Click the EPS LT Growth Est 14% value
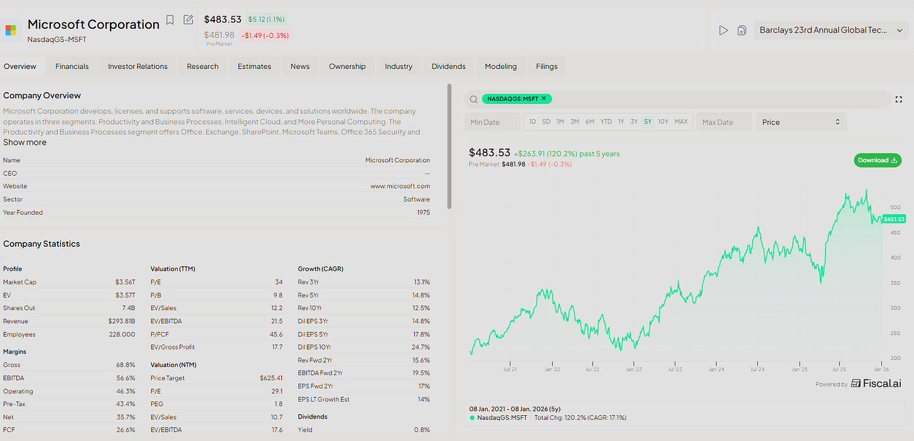Screen dimensions: 914x441 coord(424,399)
